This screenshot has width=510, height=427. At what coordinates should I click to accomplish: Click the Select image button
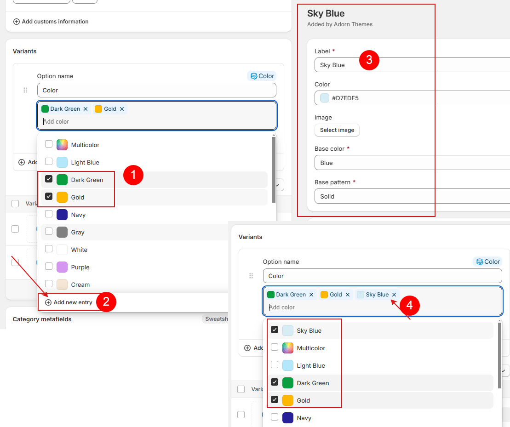click(x=337, y=130)
